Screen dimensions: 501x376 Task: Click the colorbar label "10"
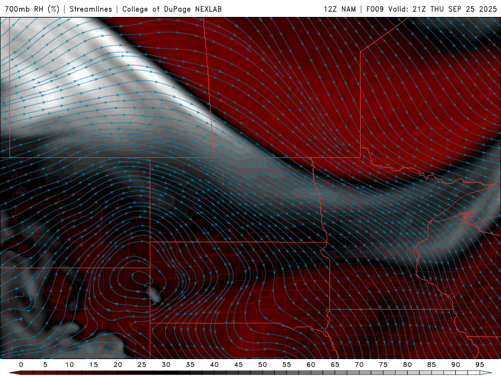click(70, 365)
